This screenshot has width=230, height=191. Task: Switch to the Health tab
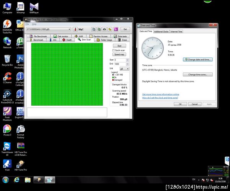pyautogui.click(x=67, y=40)
